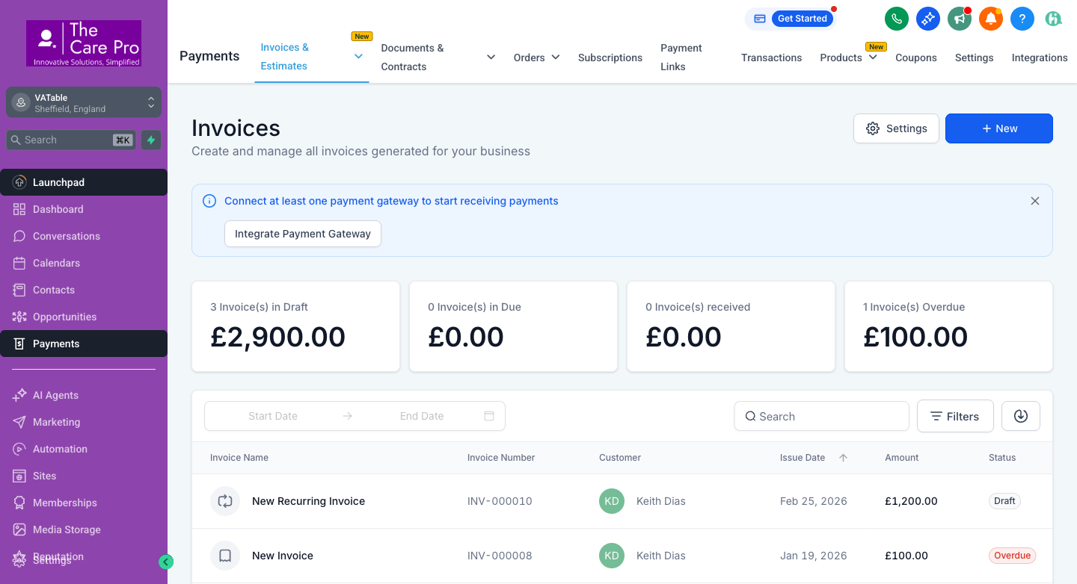The width and height of the screenshot is (1077, 584).
Task: View notifications via the bell icon
Action: (991, 19)
